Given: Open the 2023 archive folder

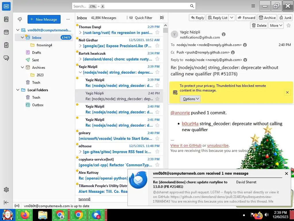Looking at the screenshot, I should click(x=40, y=75).
